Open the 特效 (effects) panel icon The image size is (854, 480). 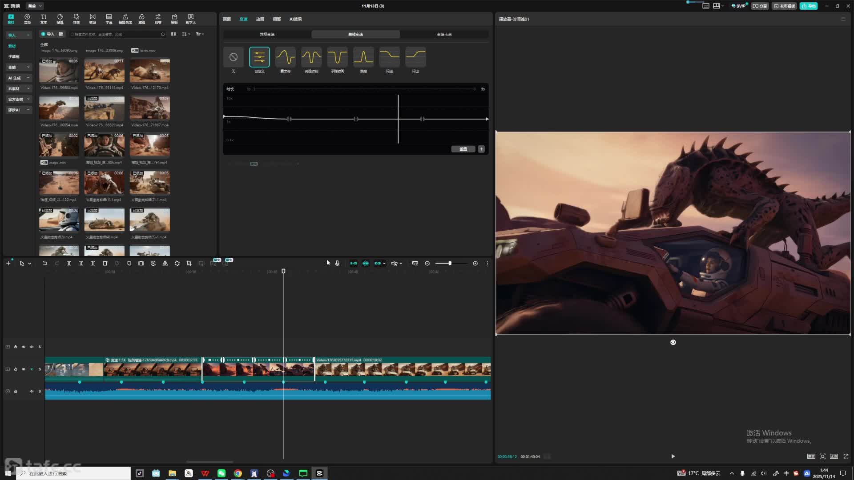pyautogui.click(x=76, y=19)
